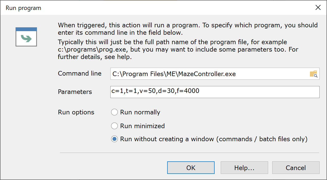Click the Parameters label
Viewport: 327px width, 180px height.
click(x=75, y=92)
